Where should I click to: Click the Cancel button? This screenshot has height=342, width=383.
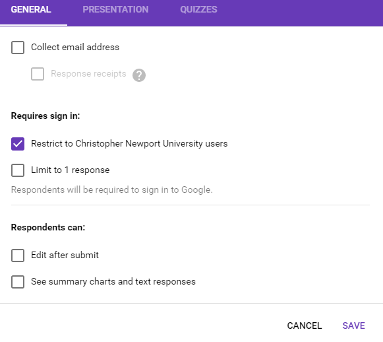(305, 326)
